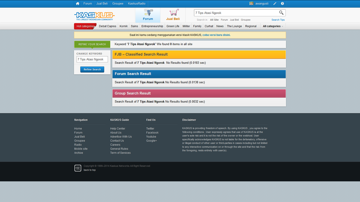Open the Forum tab with chat icon

pyautogui.click(x=148, y=15)
